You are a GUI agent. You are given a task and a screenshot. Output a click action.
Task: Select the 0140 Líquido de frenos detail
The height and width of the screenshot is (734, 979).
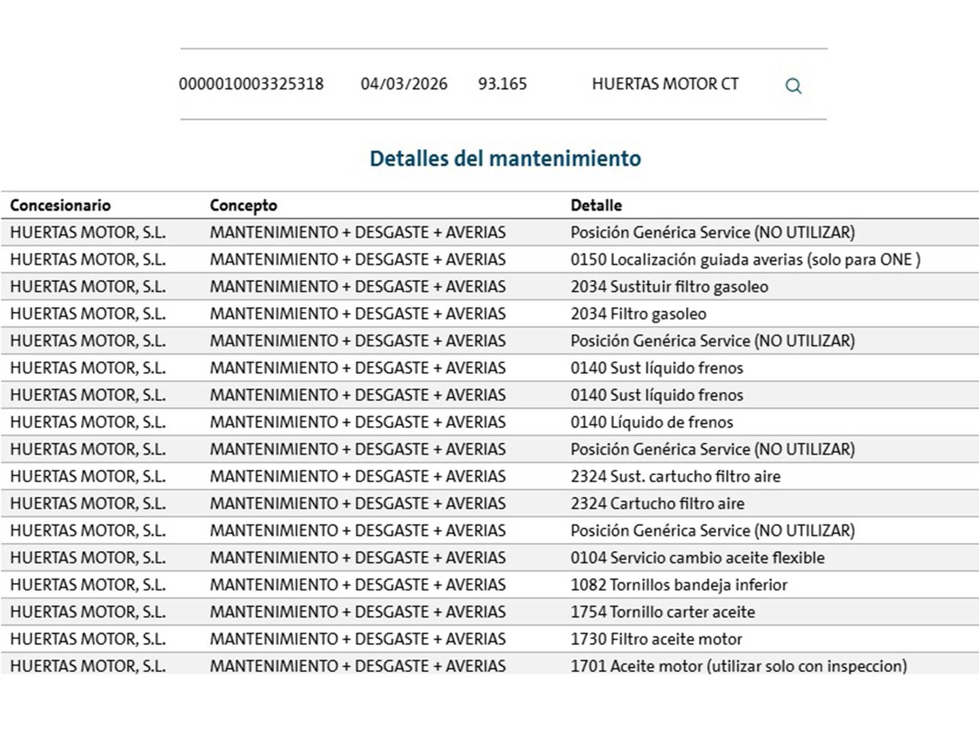(652, 422)
